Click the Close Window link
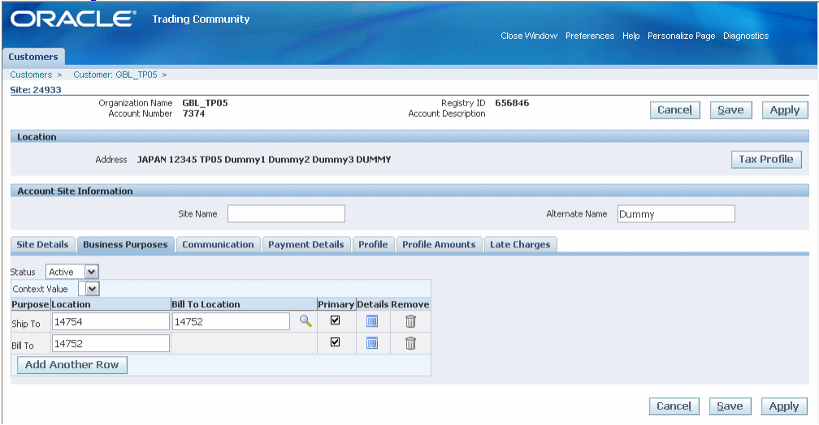 tap(529, 36)
